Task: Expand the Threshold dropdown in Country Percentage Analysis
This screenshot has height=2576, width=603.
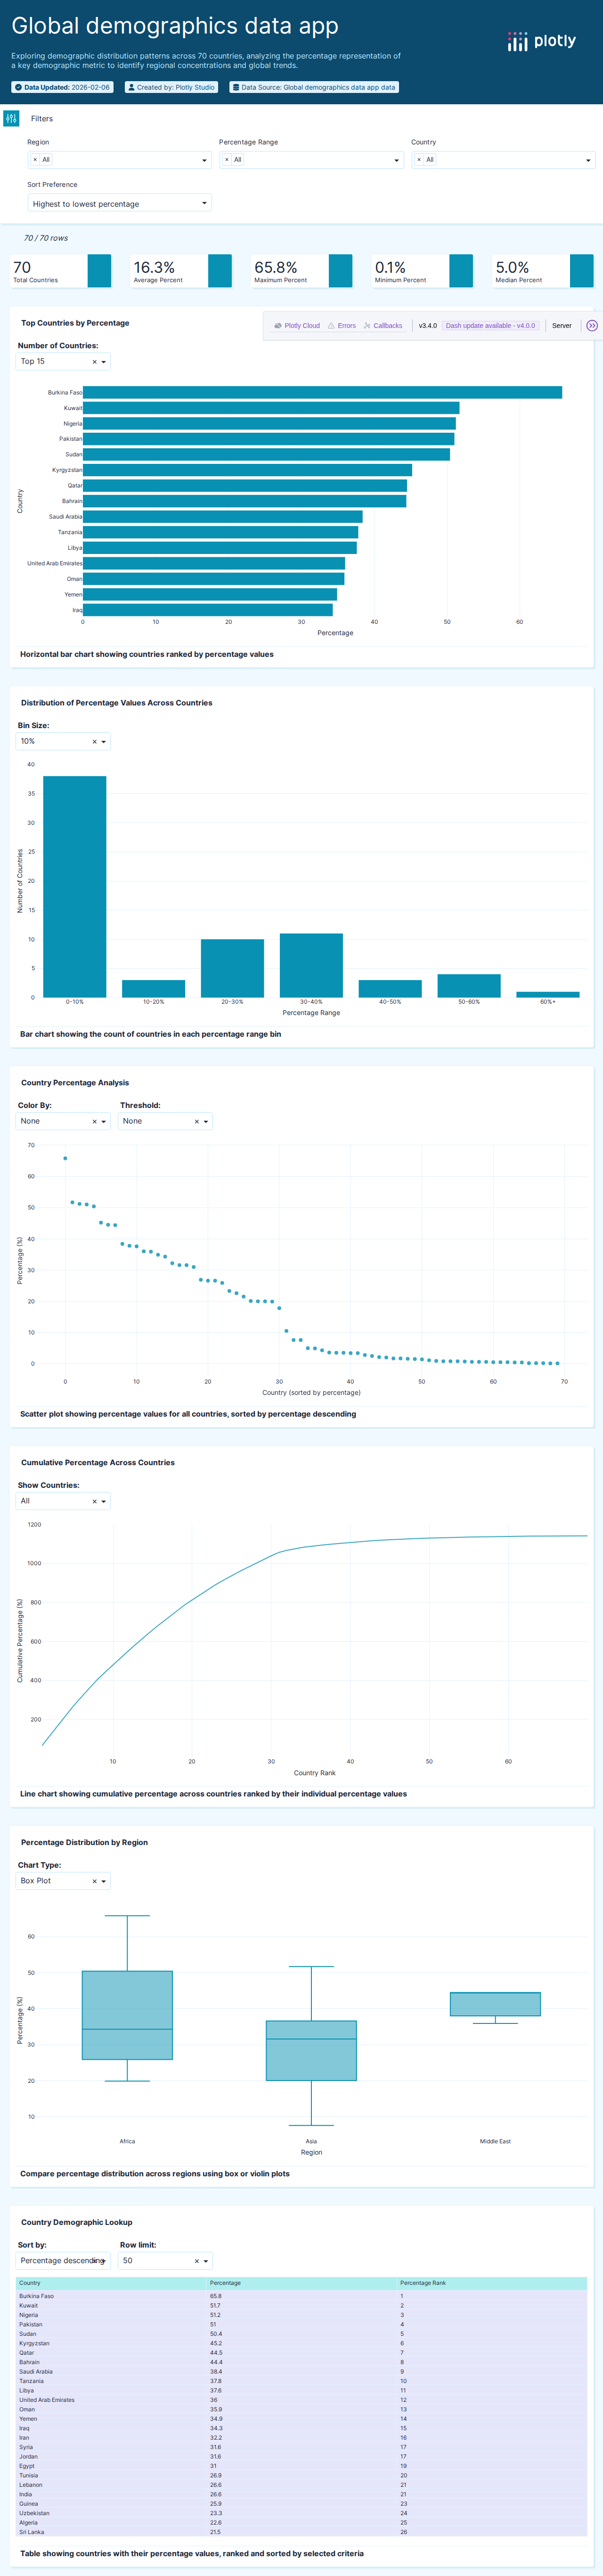Action: pos(165,1121)
